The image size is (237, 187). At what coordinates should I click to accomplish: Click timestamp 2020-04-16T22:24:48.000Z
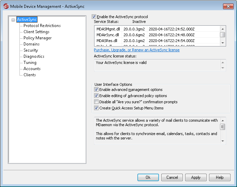click(x=172, y=35)
